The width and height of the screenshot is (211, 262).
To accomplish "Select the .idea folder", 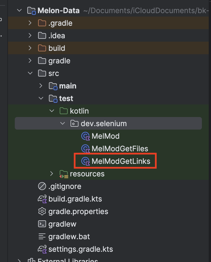I will [x=57, y=36].
